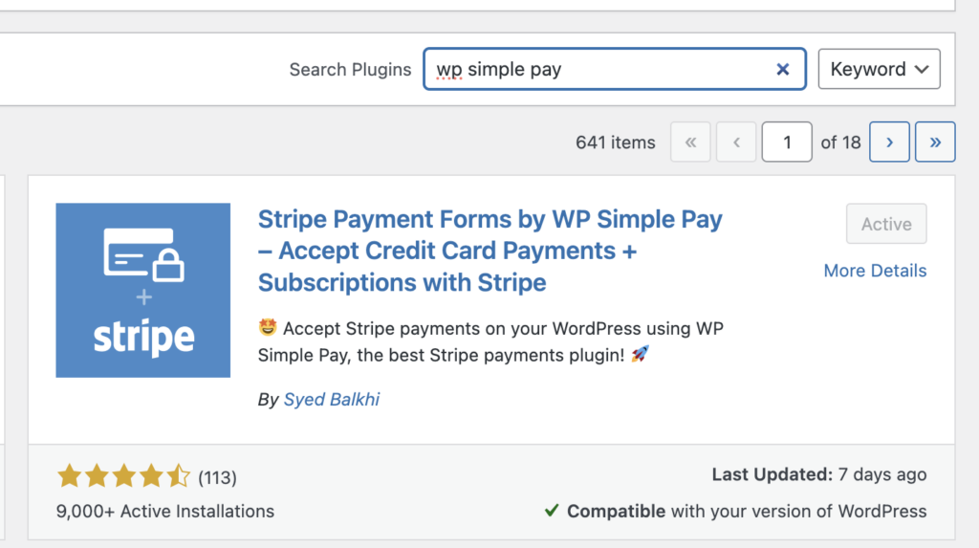Click the first page double-arrow button
Screen dimensions: 979x548
[x=690, y=142]
